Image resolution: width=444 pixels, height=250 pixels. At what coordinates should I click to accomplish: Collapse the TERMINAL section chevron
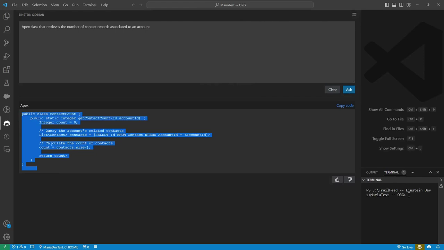[x=364, y=180]
